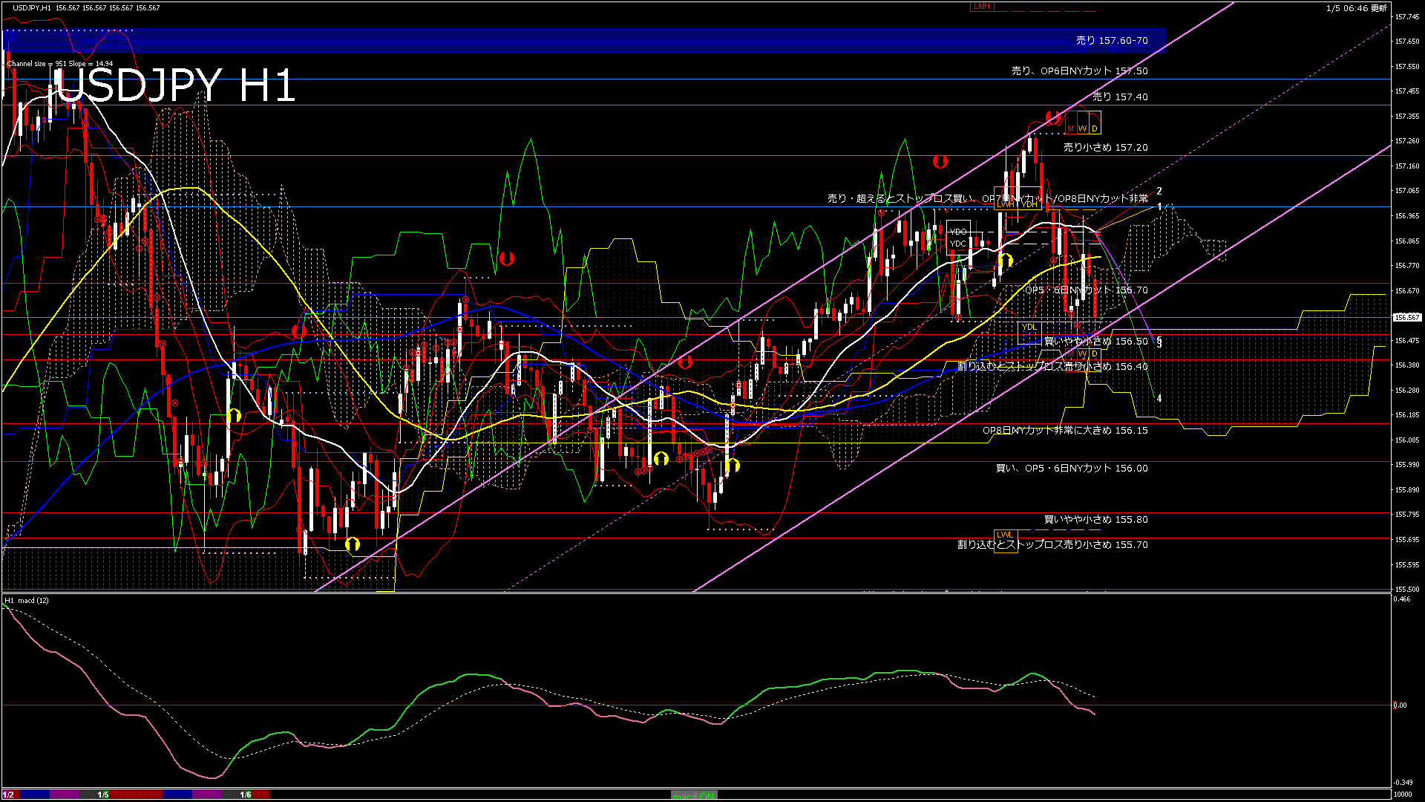
Task: Click the LWL level label box
Action: (1004, 535)
